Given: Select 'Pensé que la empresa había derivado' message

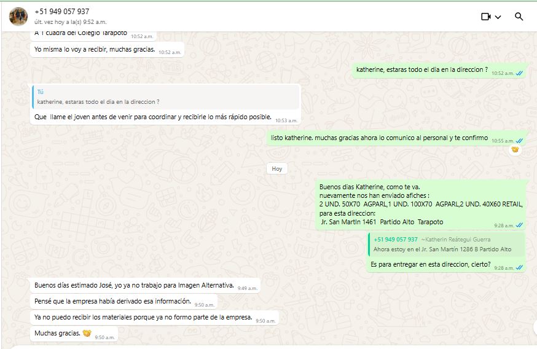Looking at the screenshot, I should 112,301.
